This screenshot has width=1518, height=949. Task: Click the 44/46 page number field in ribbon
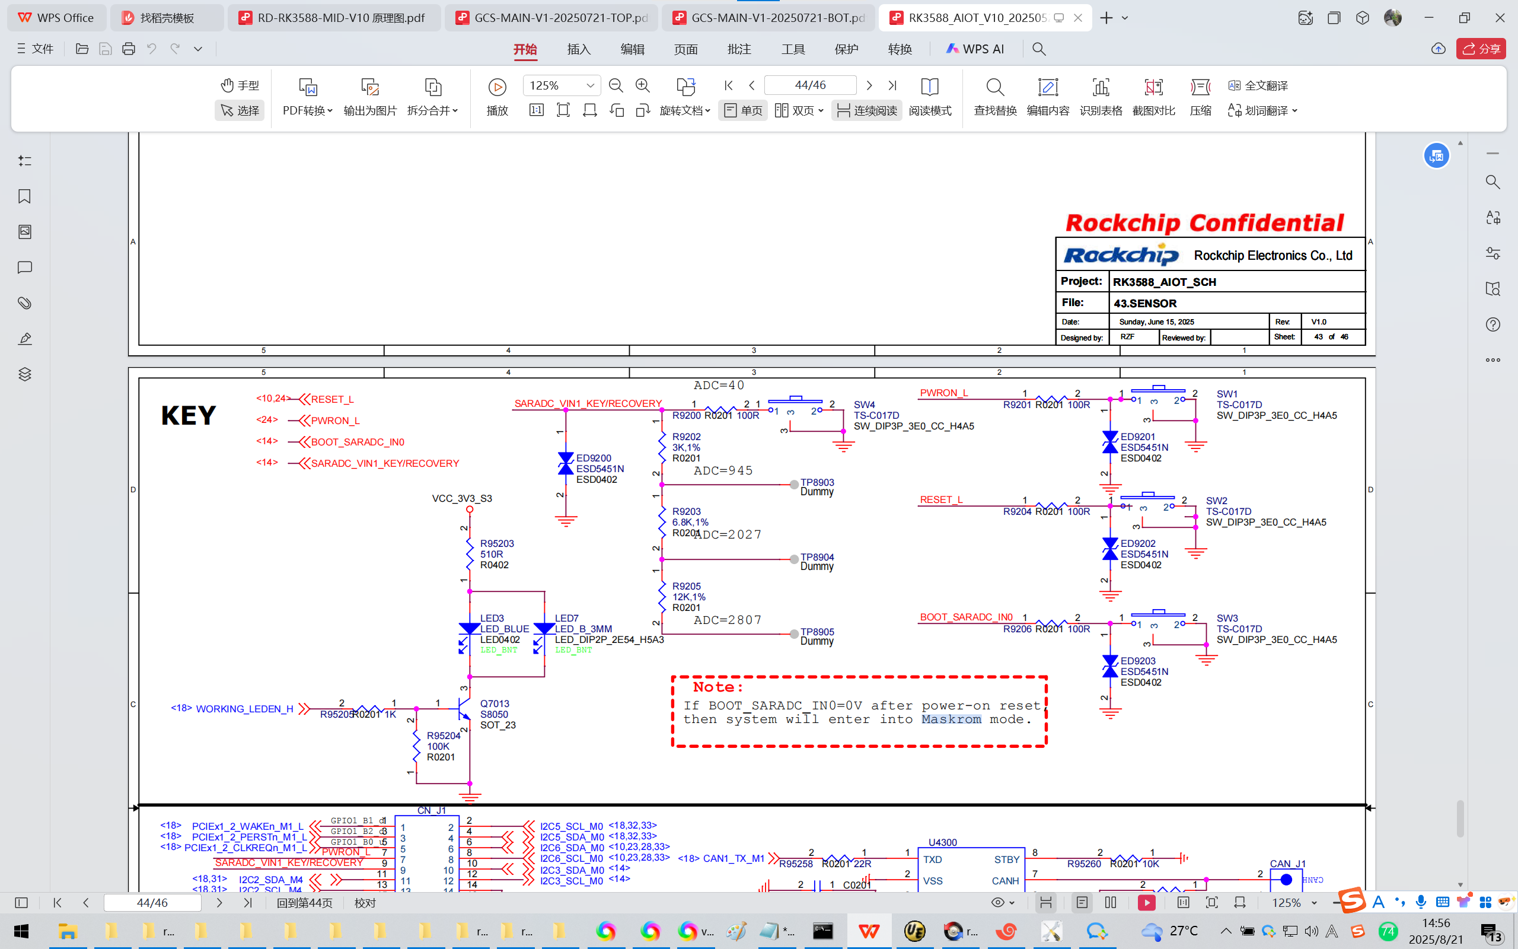(x=810, y=85)
